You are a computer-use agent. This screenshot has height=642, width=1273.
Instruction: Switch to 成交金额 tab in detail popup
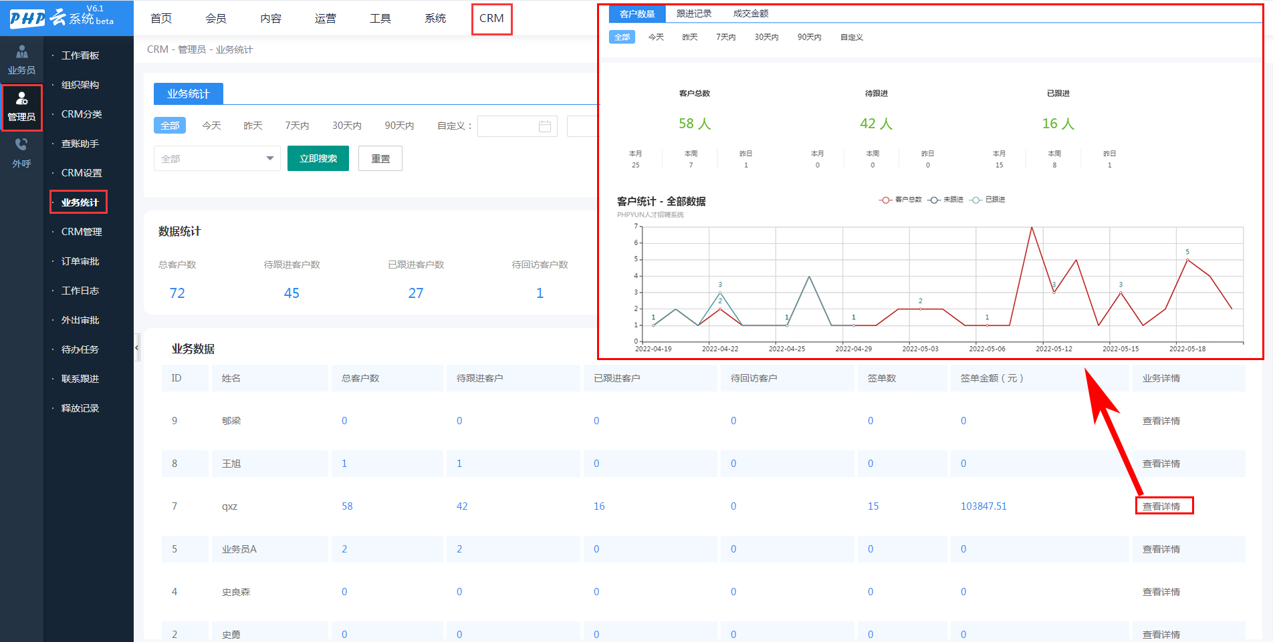(x=751, y=13)
